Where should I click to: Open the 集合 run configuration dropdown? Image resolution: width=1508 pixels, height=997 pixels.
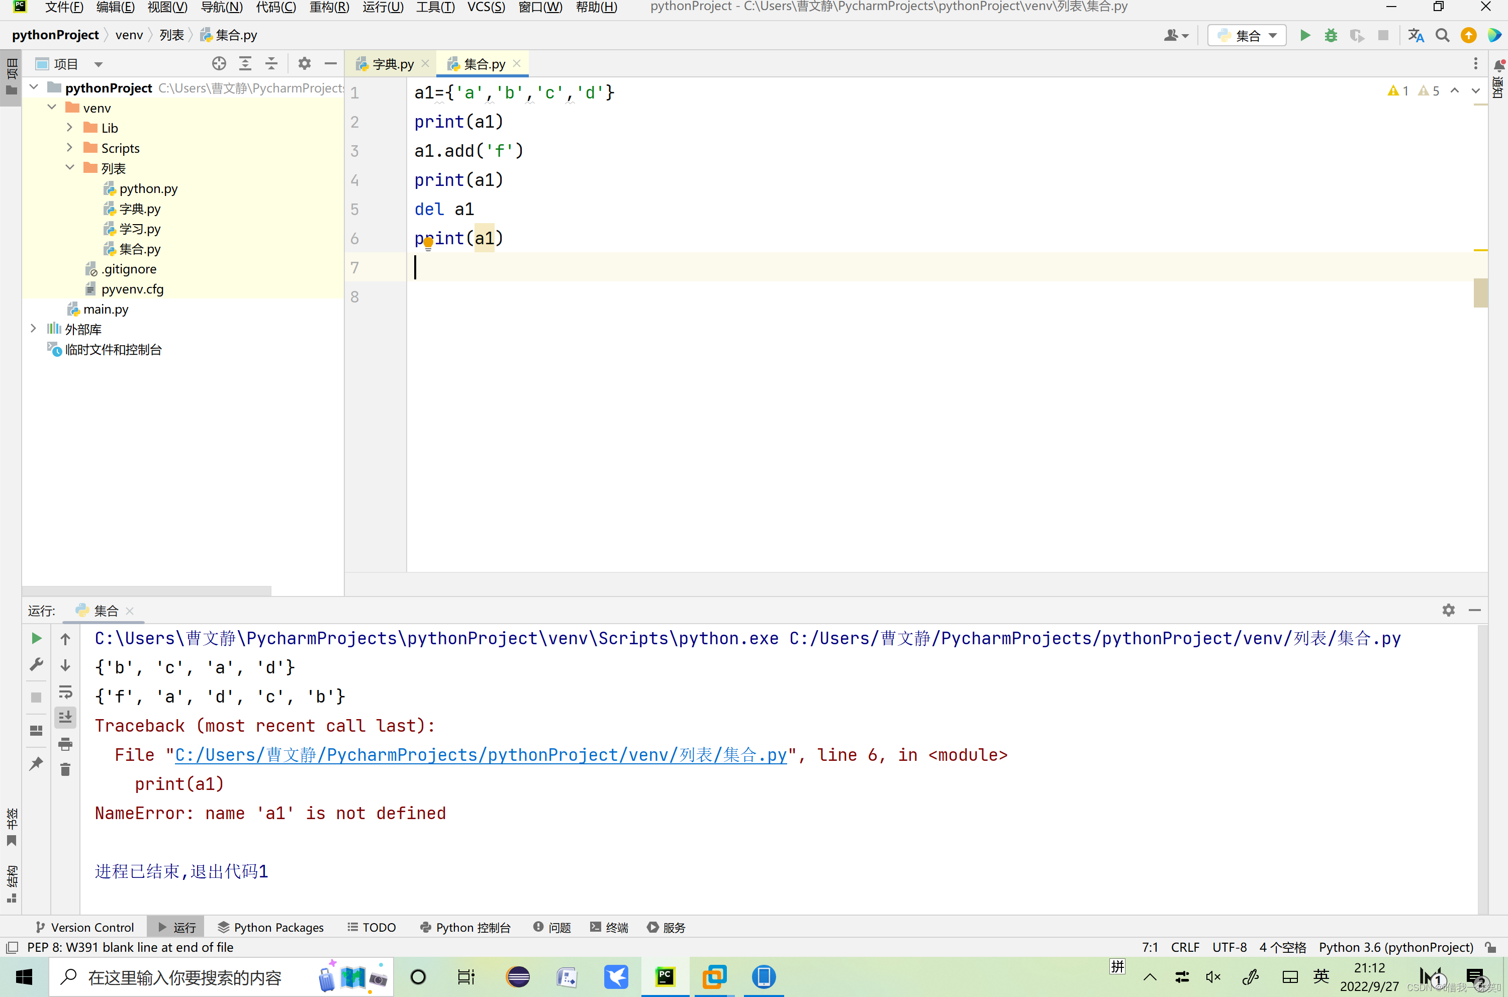click(1247, 35)
